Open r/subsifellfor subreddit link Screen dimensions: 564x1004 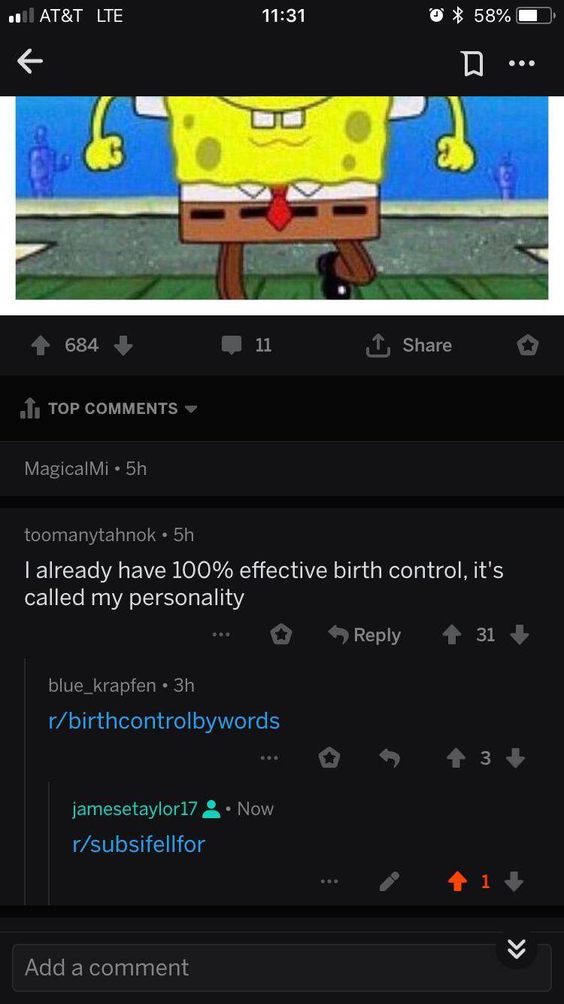[138, 844]
